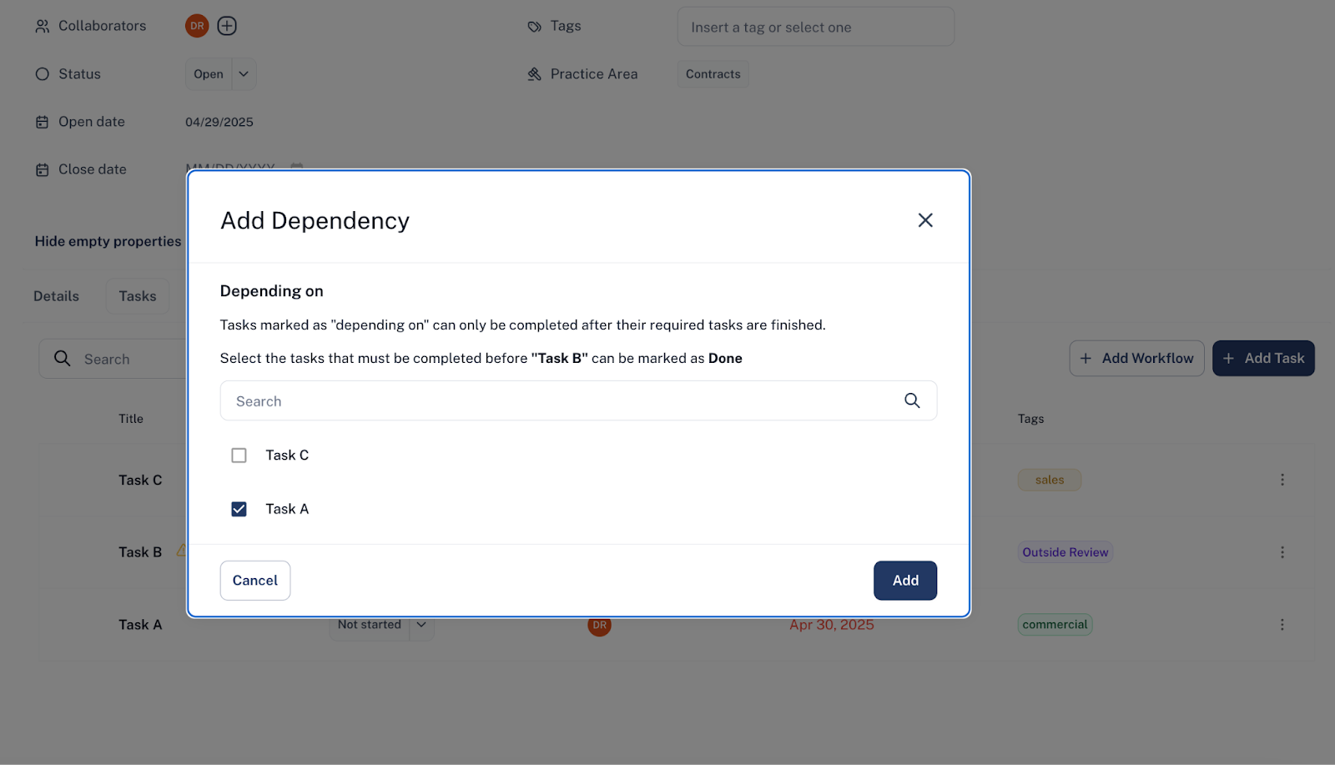Click the sales tag chip
Image resolution: width=1335 pixels, height=765 pixels.
[x=1050, y=480]
